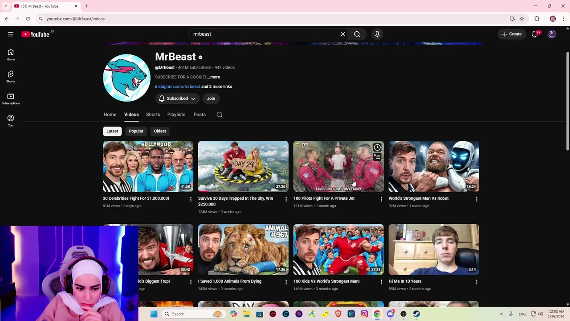Open 'I Saved 1,000 Animals From Dying' title
570x321 pixels.
(x=230, y=281)
